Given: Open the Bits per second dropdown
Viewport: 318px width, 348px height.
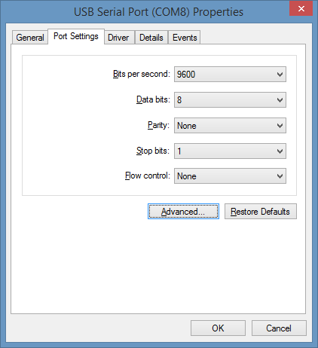Looking at the screenshot, I should coord(230,75).
